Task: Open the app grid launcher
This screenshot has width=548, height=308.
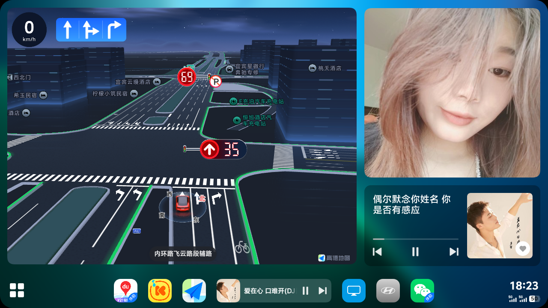Action: coord(17,290)
